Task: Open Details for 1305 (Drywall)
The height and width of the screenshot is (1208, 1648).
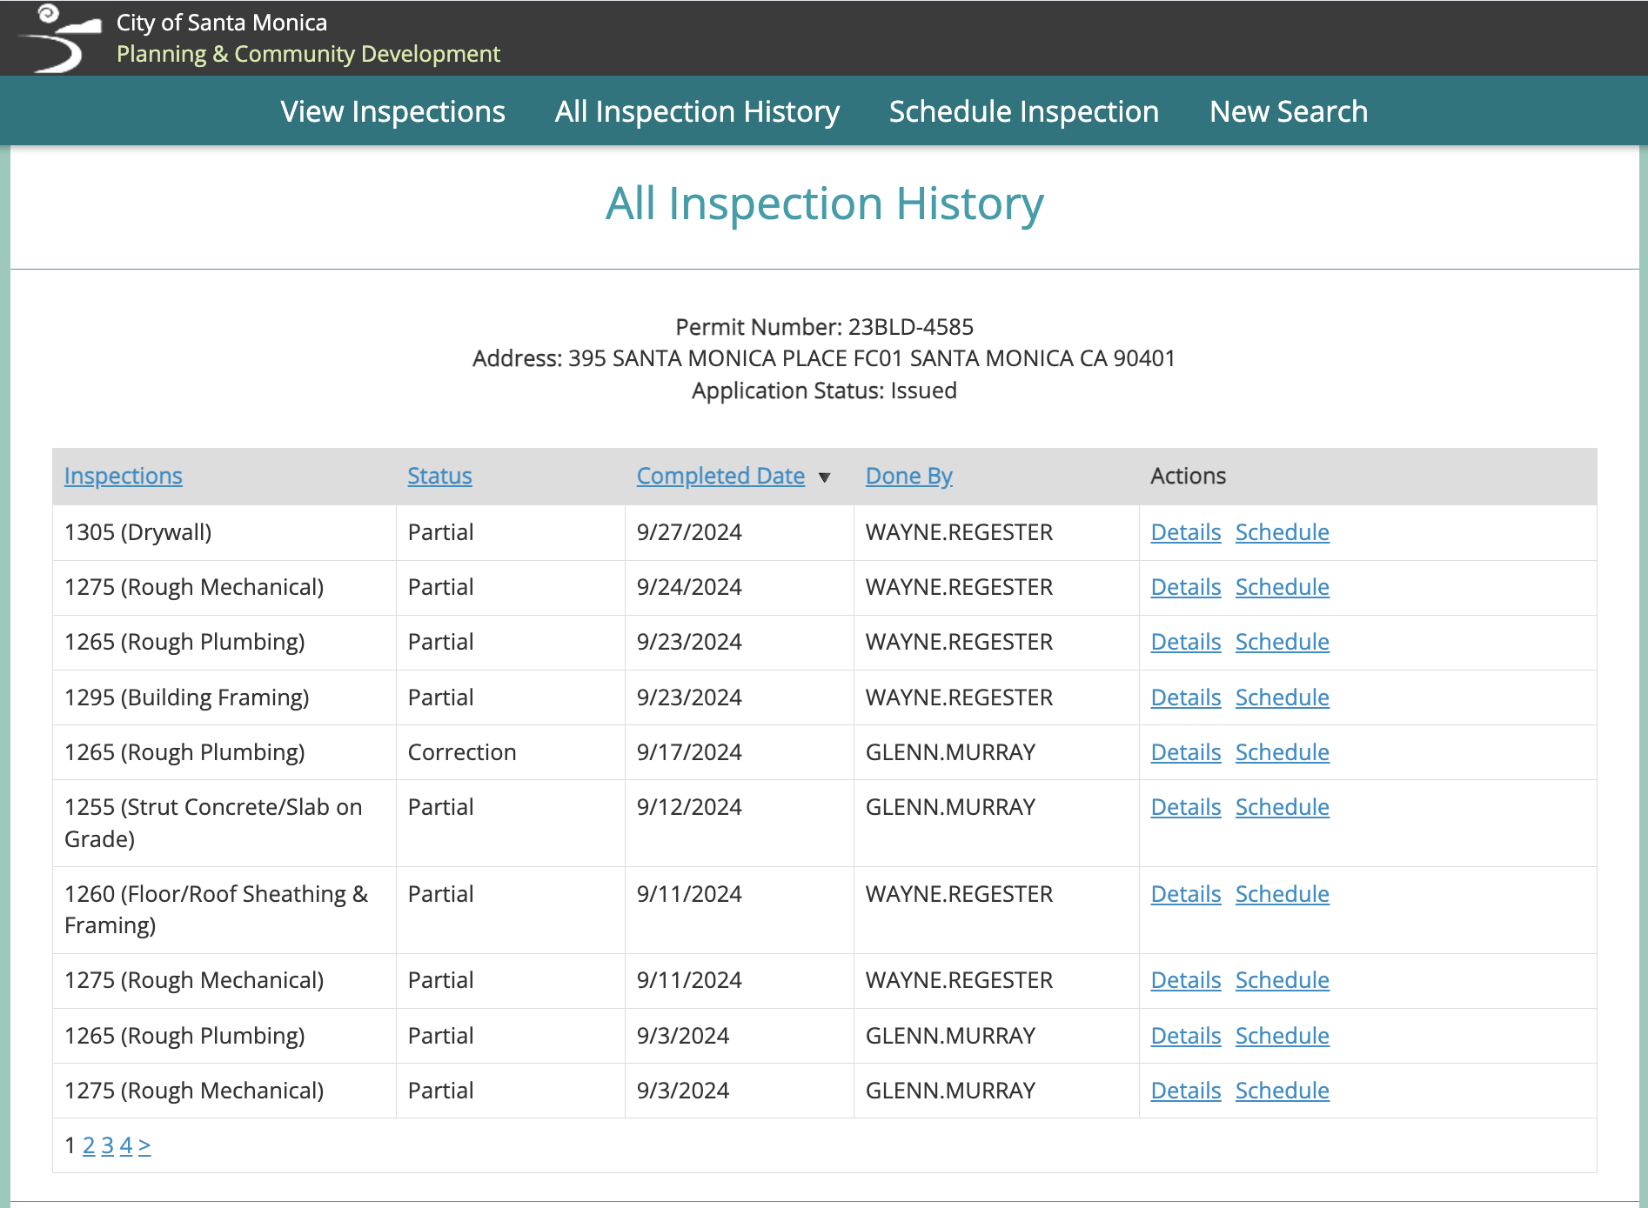Action: click(1185, 532)
